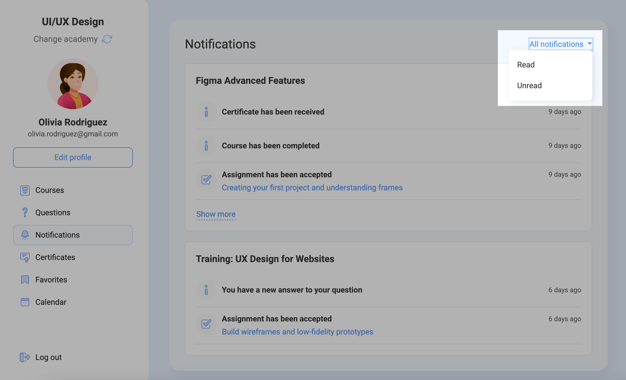This screenshot has width=626, height=380.
Task: Click the Questions question-mark icon
Action: coord(25,212)
